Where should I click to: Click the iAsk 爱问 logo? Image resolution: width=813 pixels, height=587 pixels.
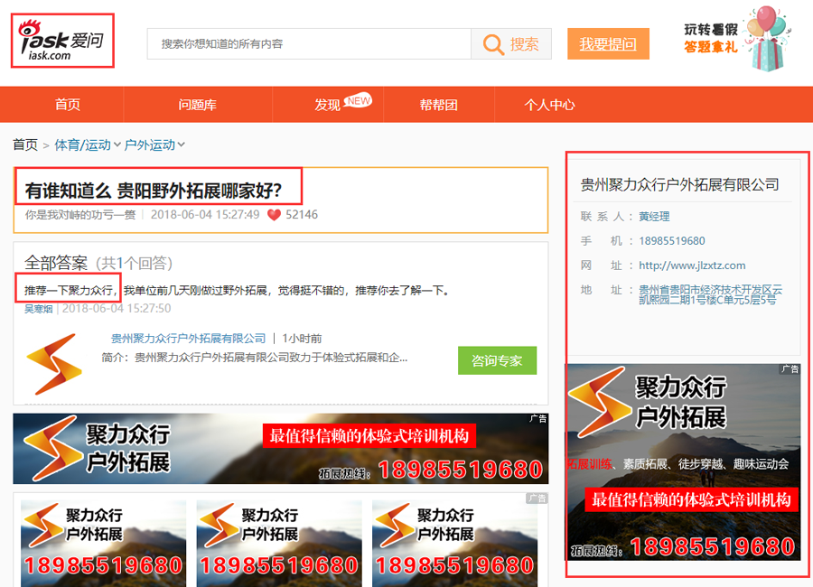61,41
